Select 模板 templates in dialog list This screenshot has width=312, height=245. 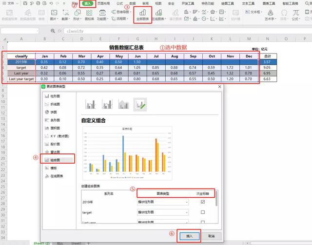51,168
